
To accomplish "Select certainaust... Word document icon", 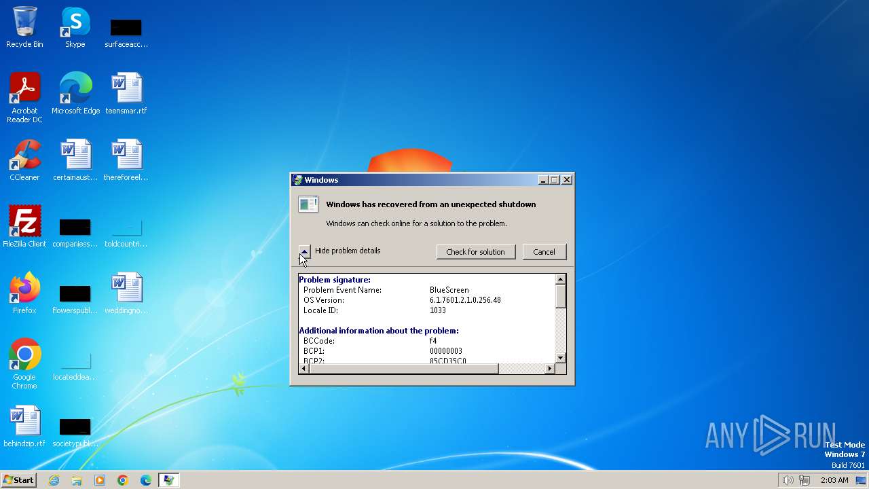I will (x=75, y=160).
